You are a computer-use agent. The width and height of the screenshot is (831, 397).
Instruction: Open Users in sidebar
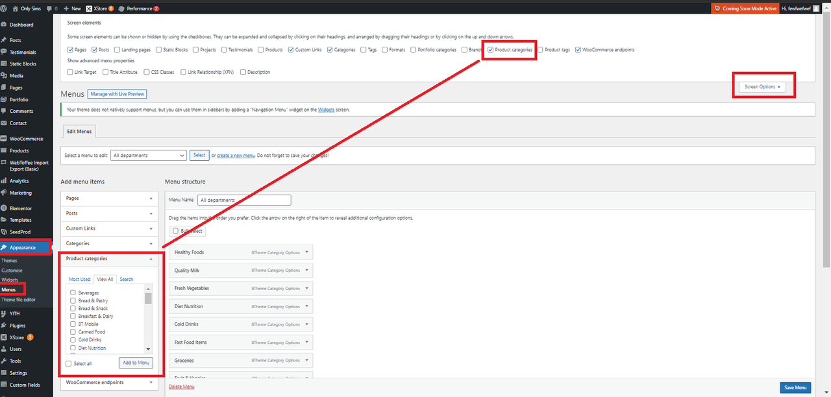pos(16,349)
